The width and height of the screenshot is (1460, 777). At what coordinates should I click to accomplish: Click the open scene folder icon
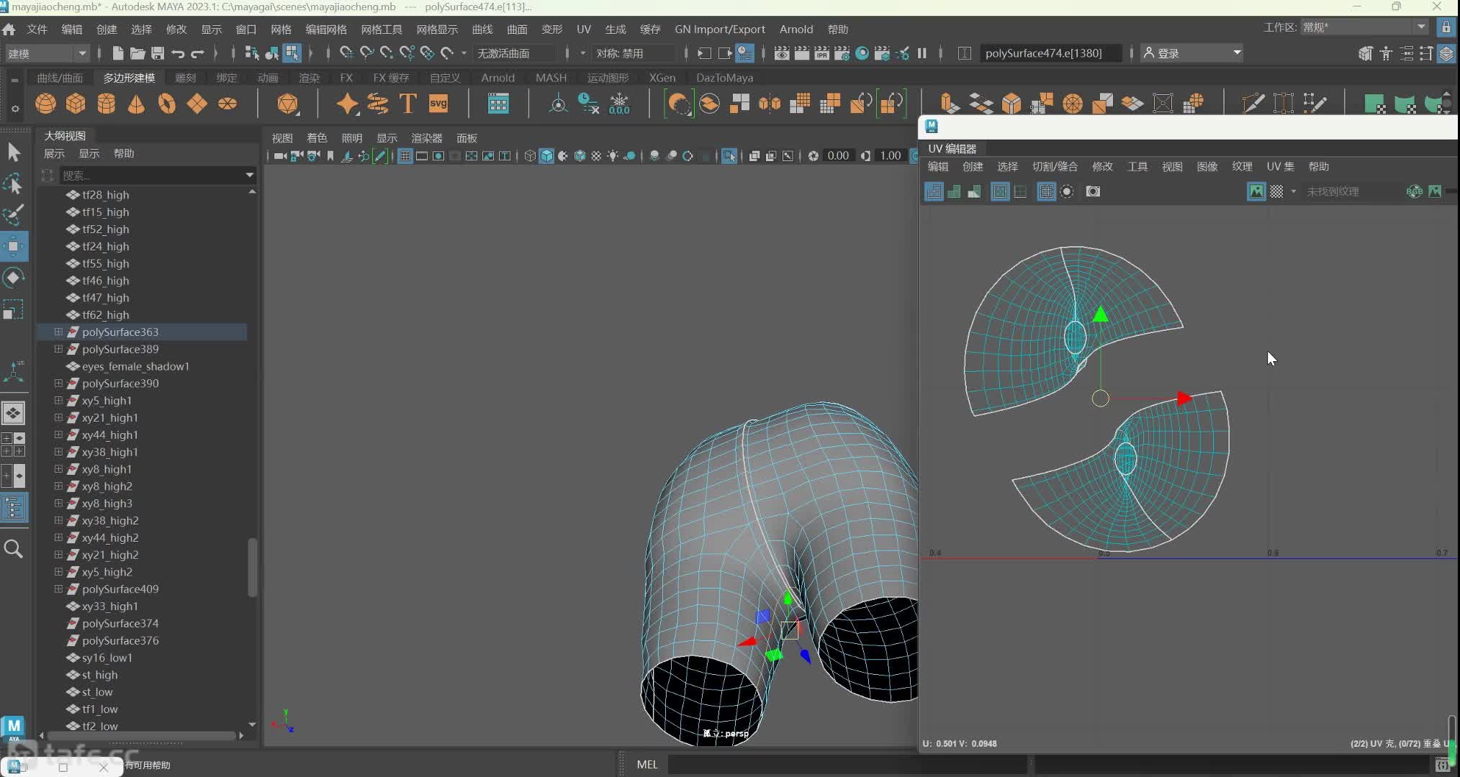[138, 53]
